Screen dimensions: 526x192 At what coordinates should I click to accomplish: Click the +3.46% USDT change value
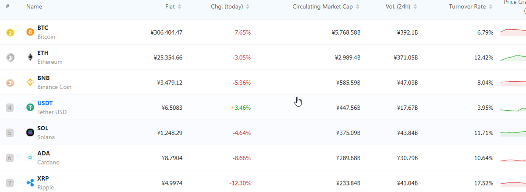[x=241, y=108]
